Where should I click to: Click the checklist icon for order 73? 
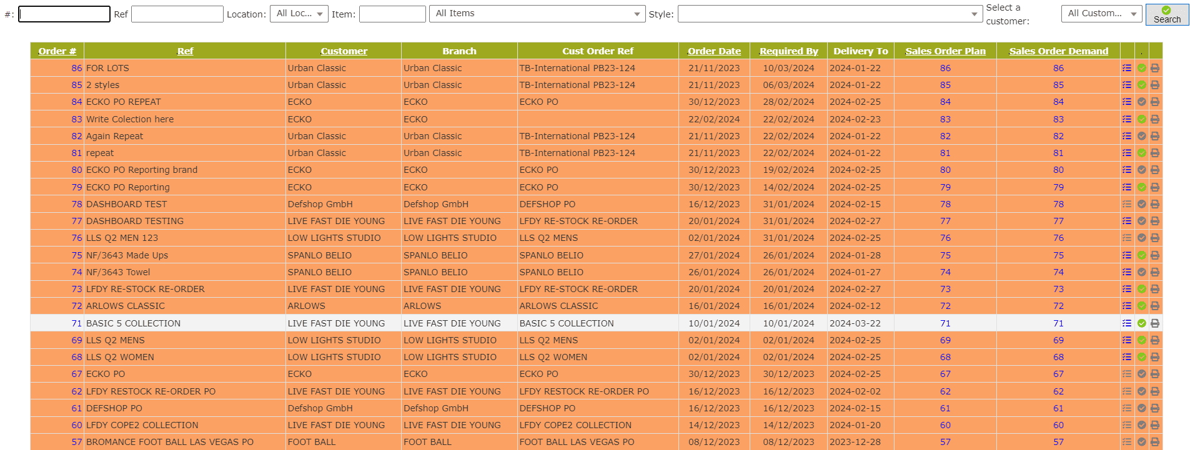click(1127, 289)
